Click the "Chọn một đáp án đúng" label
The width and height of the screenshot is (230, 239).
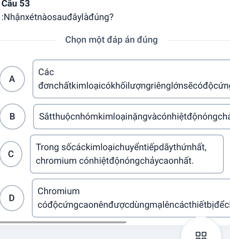111,40
